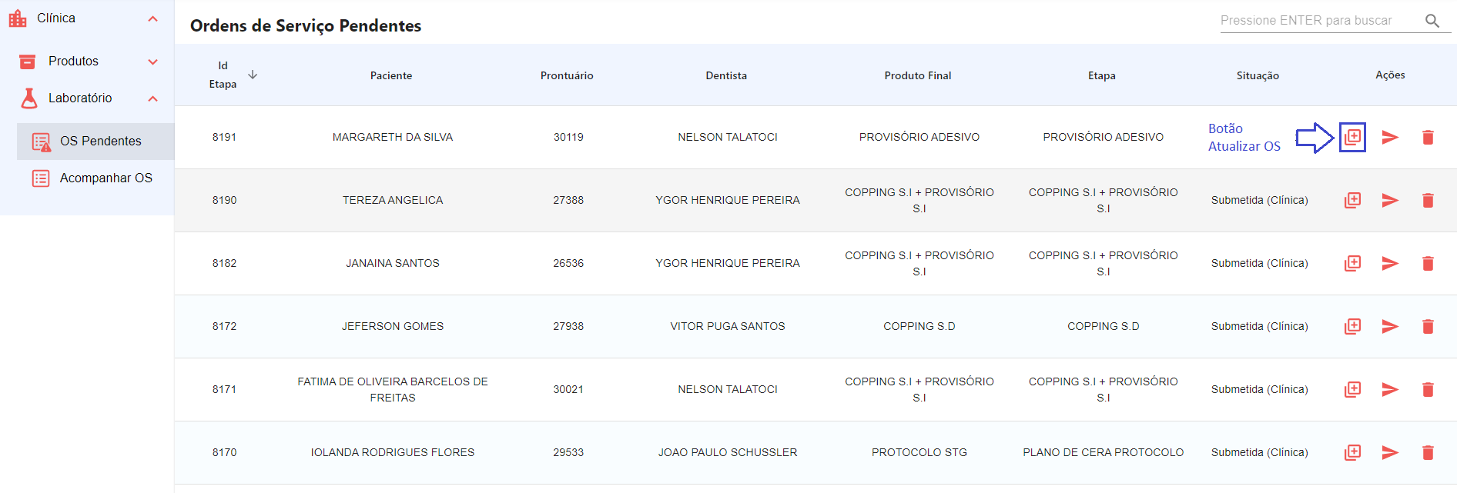Click update OS icon for order 8182
The width and height of the screenshot is (1457, 493).
click(x=1352, y=263)
